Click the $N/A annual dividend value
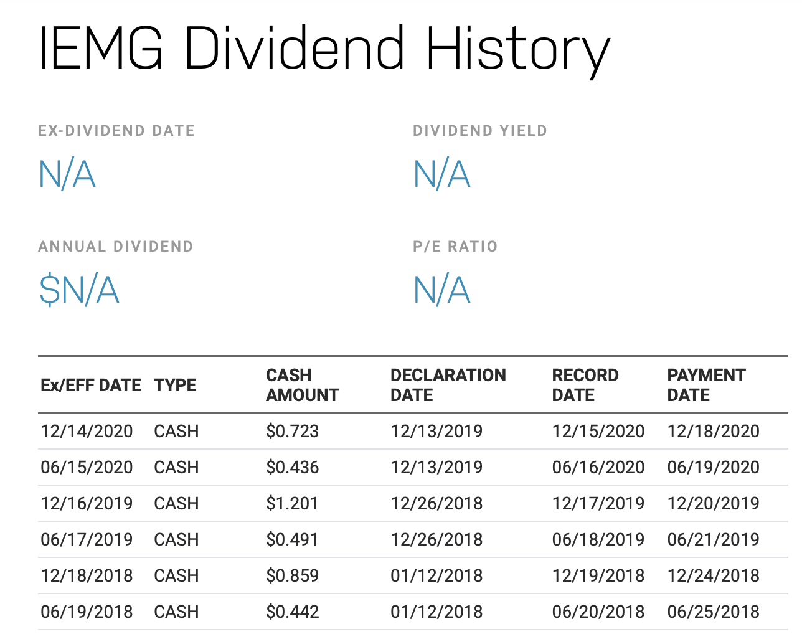The height and width of the screenshot is (634, 802). (x=78, y=290)
